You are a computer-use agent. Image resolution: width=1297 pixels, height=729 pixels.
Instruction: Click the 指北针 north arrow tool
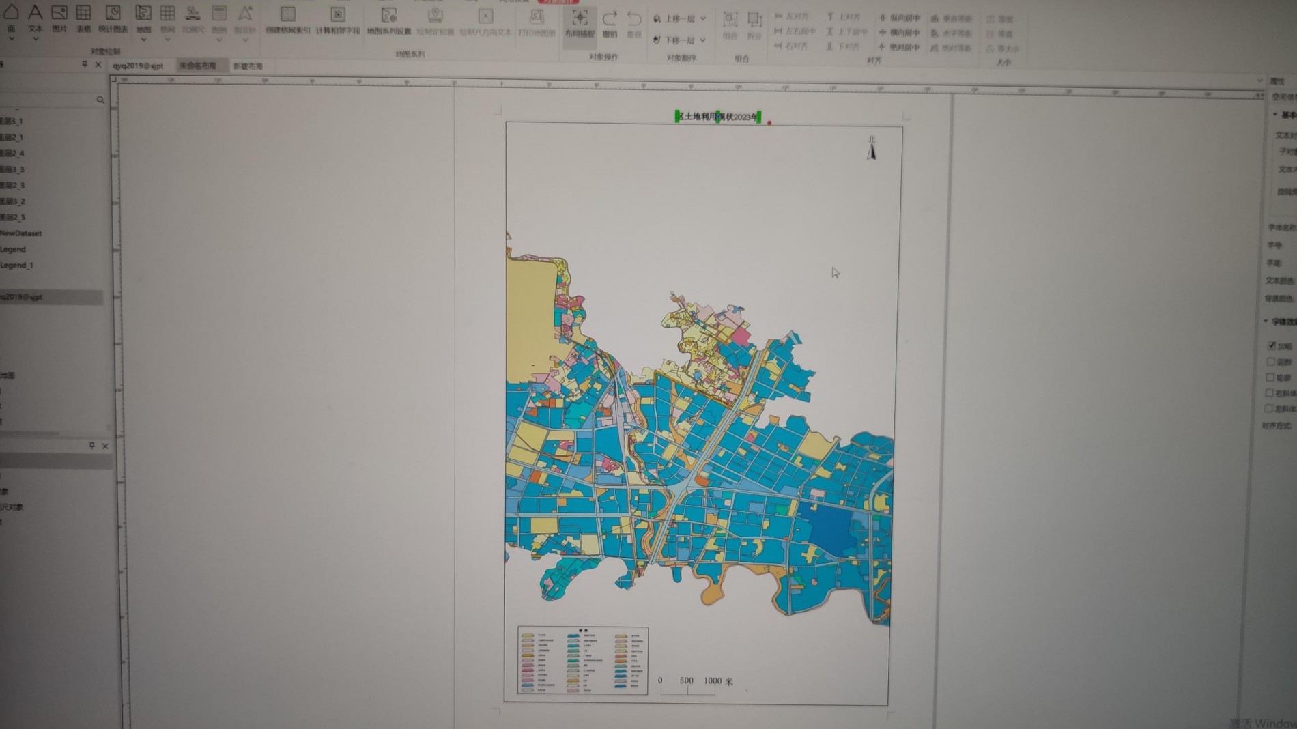[x=245, y=18]
